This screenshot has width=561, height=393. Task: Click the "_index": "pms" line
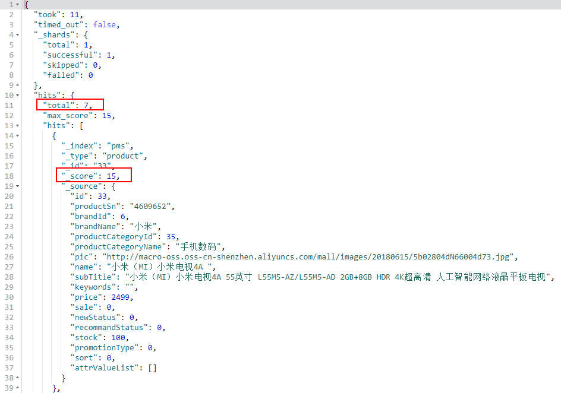97,146
